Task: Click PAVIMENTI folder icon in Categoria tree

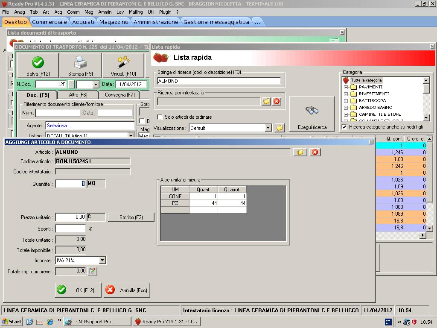Action: coord(353,87)
